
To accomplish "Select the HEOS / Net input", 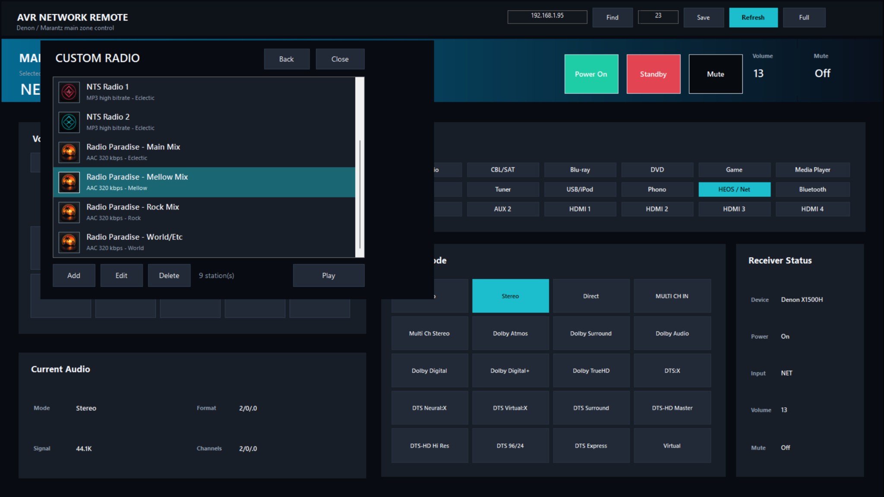I will tap(734, 189).
